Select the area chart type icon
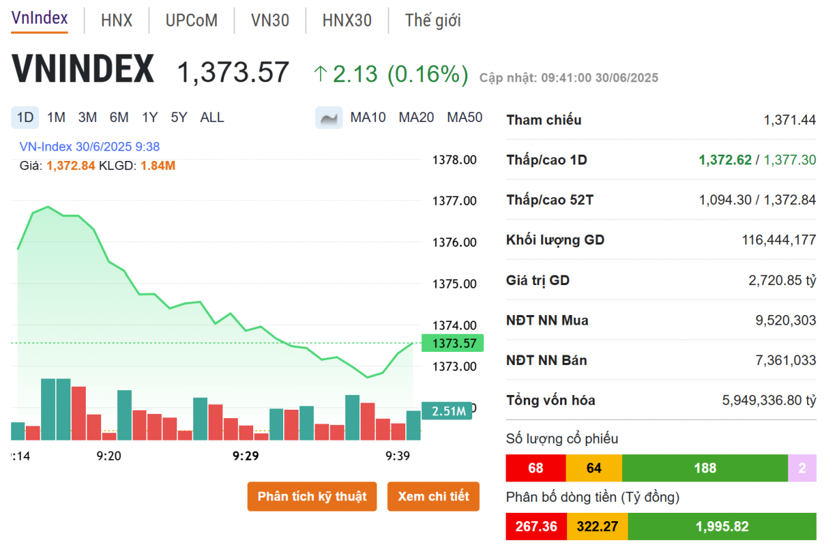The width and height of the screenshot is (837, 547). click(329, 118)
